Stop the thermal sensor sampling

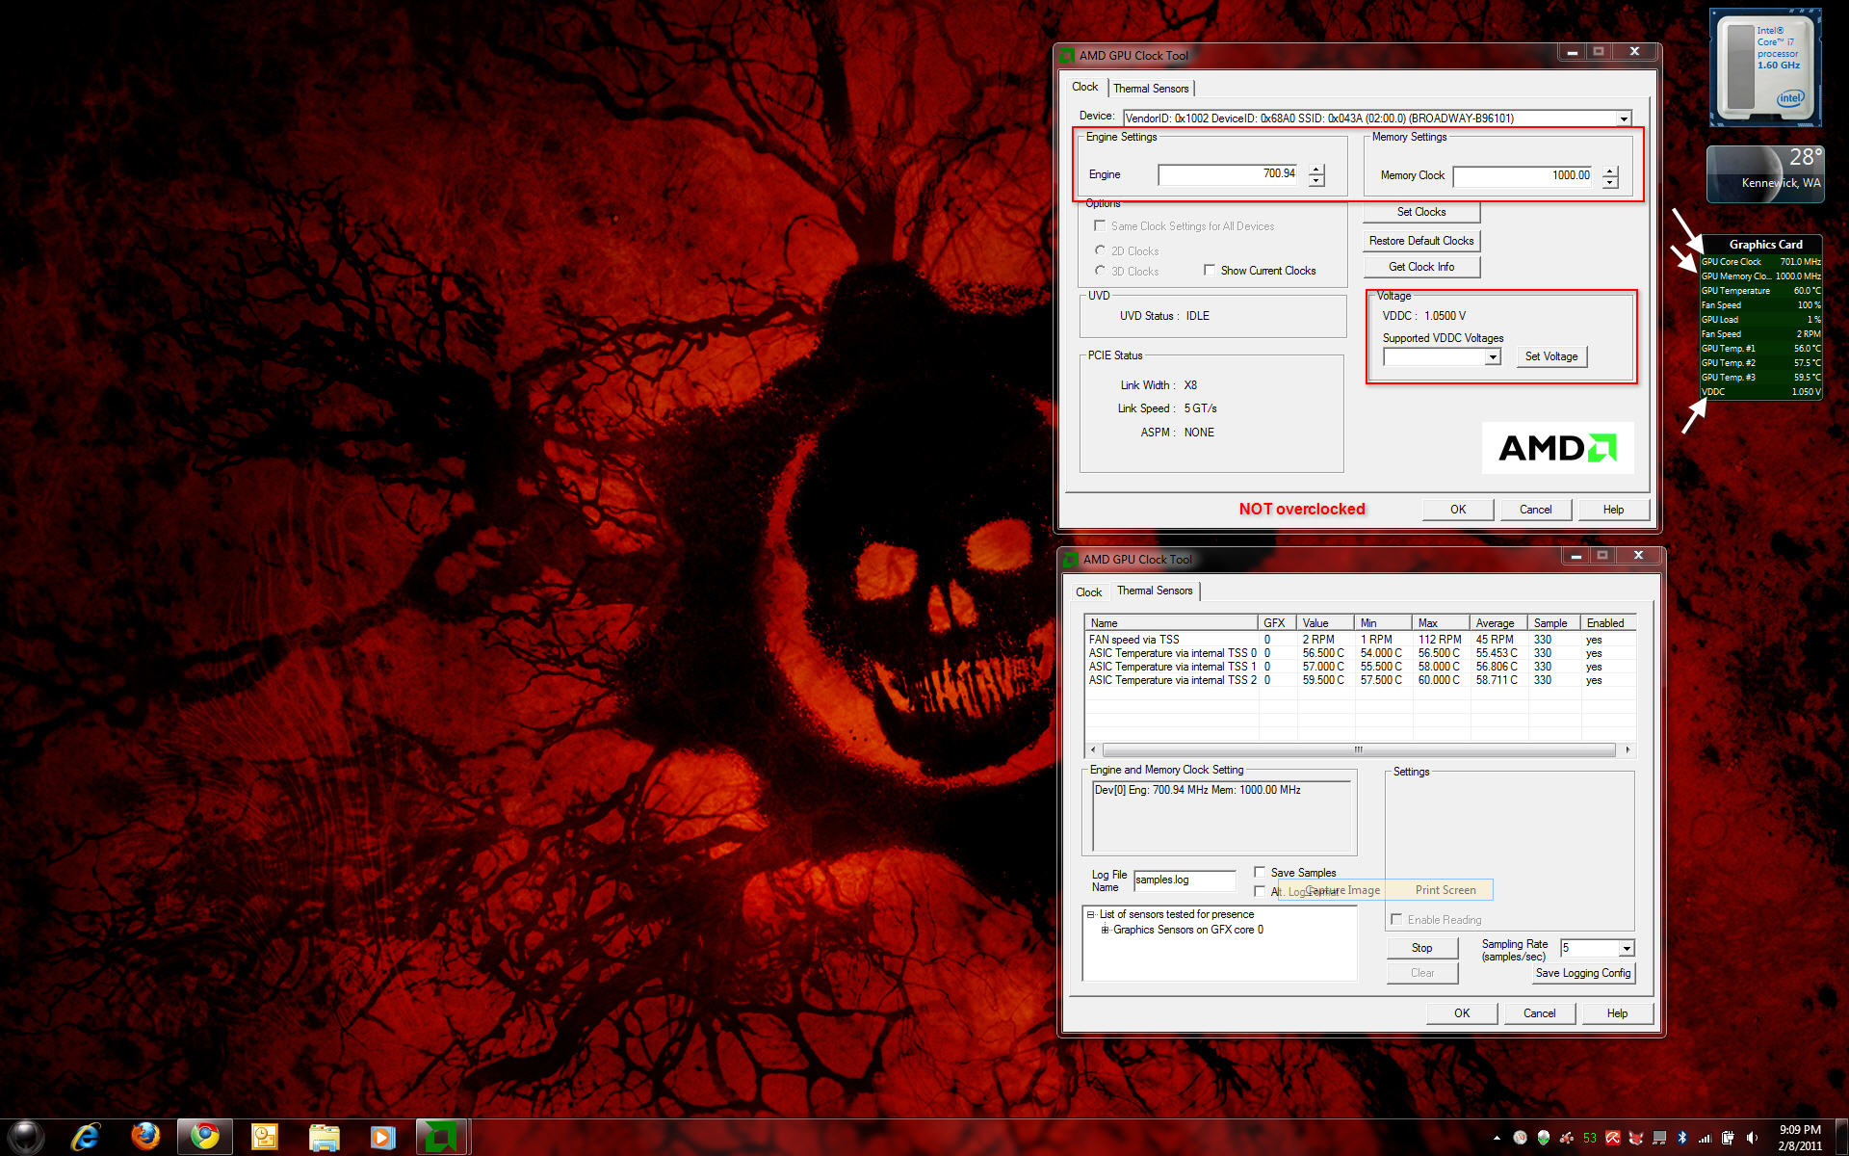[x=1422, y=948]
